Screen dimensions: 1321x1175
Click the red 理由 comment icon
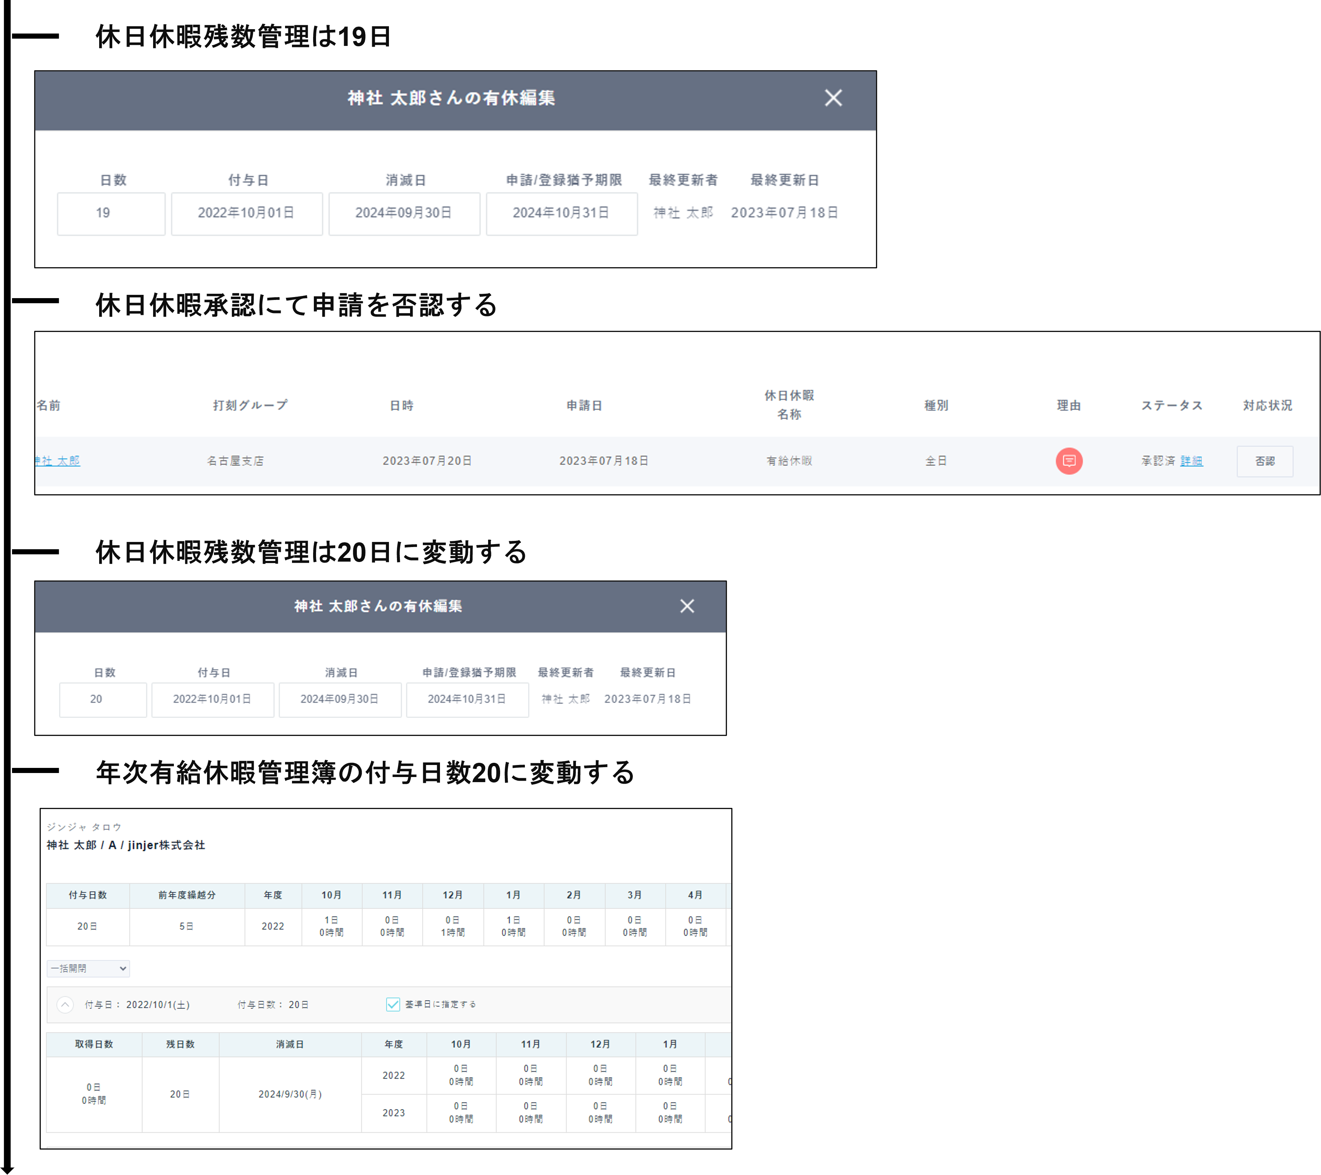click(x=1068, y=461)
